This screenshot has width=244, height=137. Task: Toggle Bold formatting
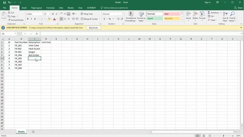28,19
